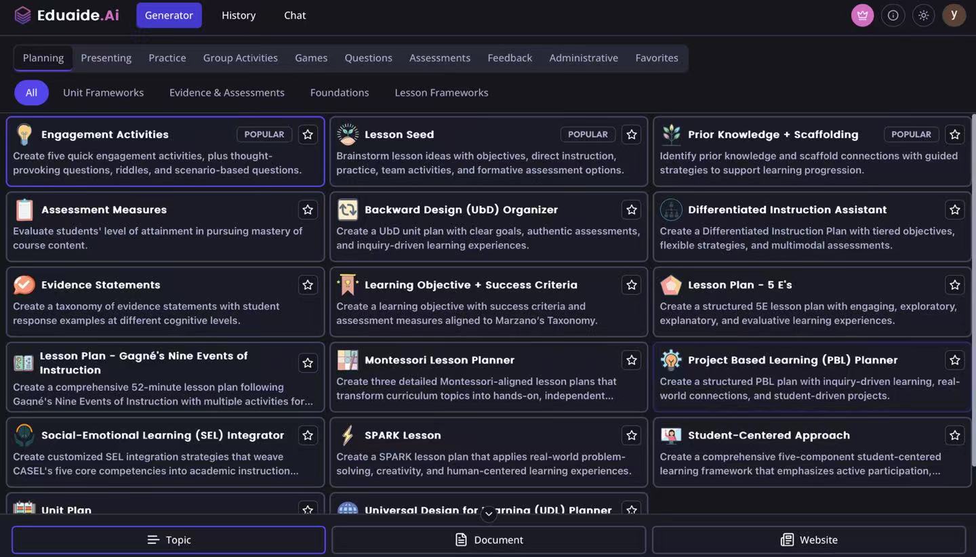Open the user avatar 'y' menu

tap(954, 15)
